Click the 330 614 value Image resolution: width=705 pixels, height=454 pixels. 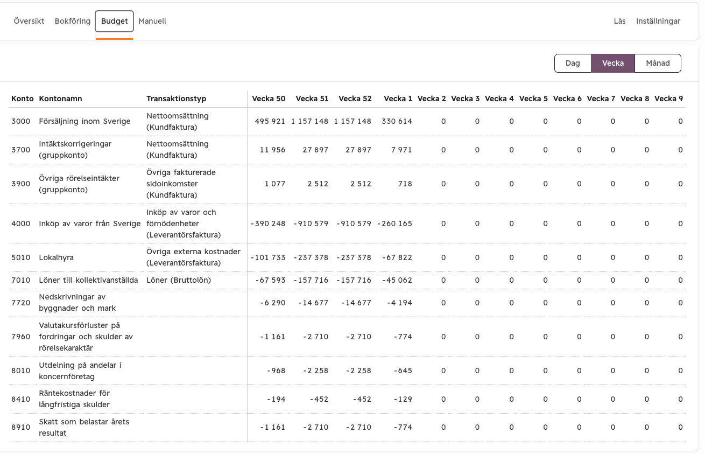[x=397, y=121]
